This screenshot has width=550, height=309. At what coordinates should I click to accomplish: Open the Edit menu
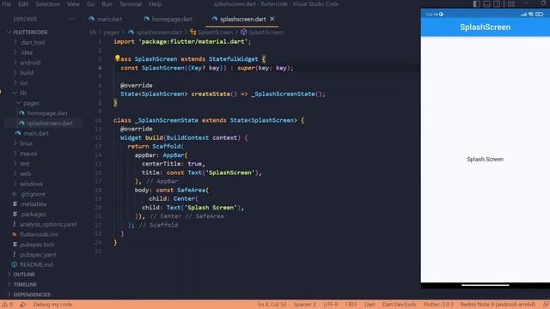(x=23, y=4)
